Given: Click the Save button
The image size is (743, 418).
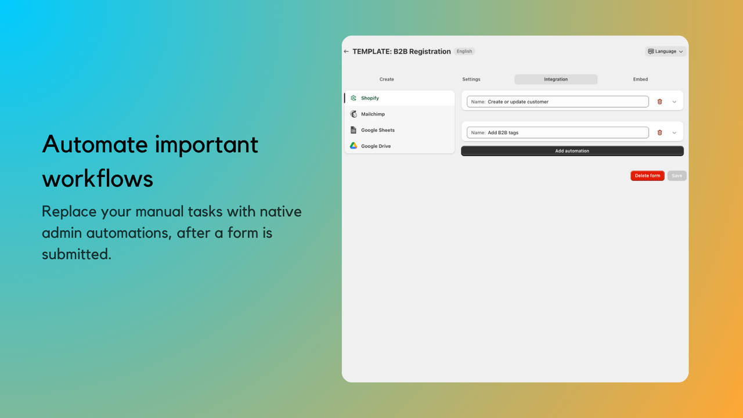Looking at the screenshot, I should (677, 176).
